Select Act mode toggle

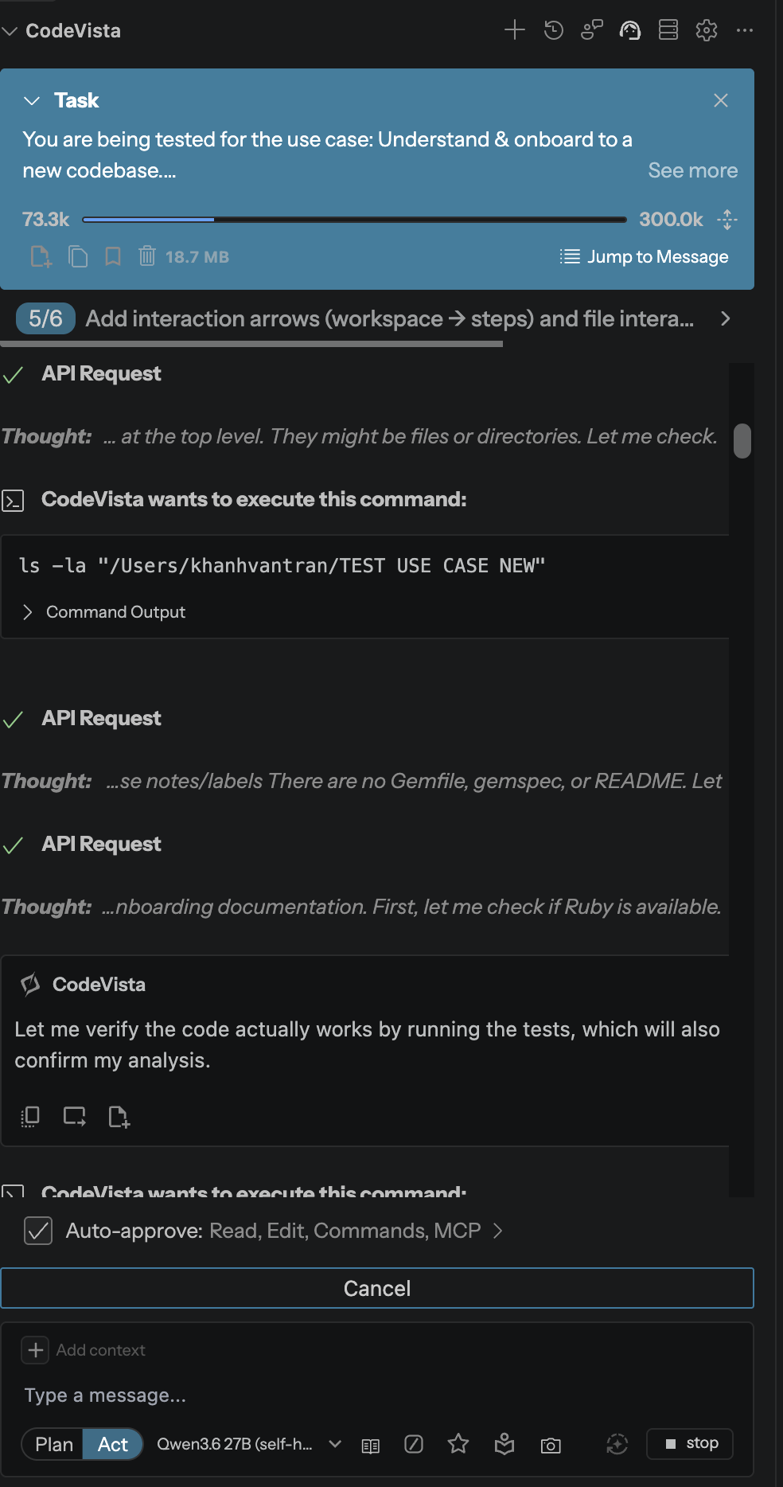[113, 1444]
